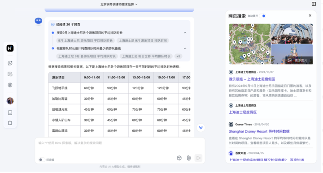Collapse the 根据排队时长设计 route step
The height and width of the screenshot is (173, 323).
185,48
